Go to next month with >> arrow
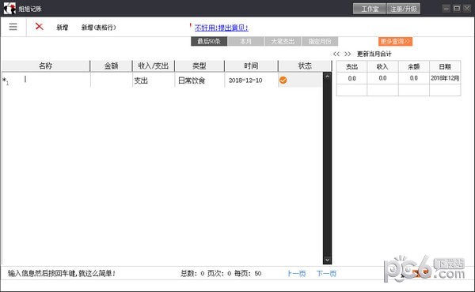Screen dimensions: 475x292 coord(348,54)
